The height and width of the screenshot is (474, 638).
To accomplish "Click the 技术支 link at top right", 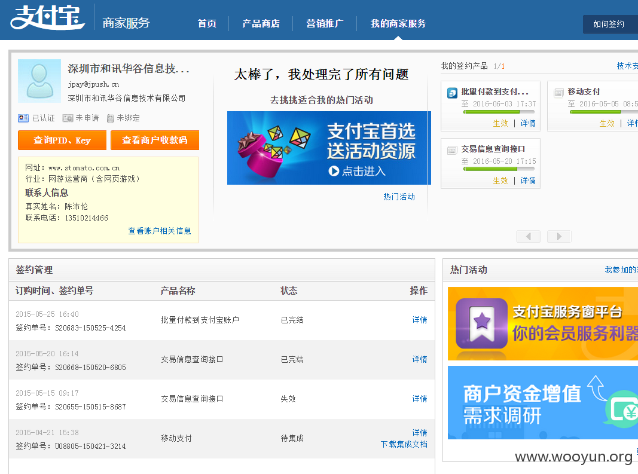I will coord(627,66).
